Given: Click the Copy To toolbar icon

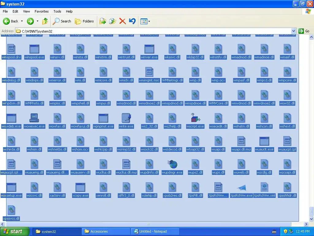Looking at the screenshot, I should (x=113, y=21).
